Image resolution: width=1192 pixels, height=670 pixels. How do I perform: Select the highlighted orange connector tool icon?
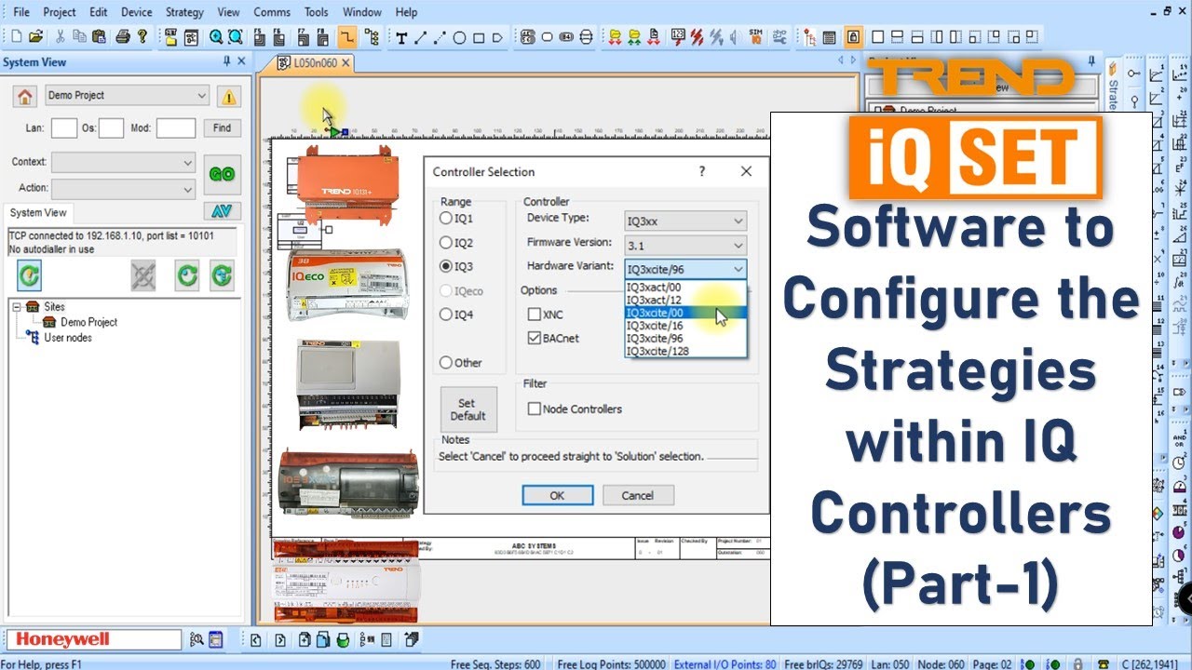pyautogui.click(x=346, y=37)
